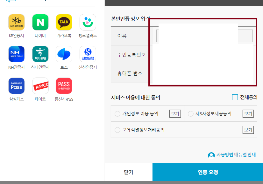Screen dimensions: 263x184
Task: Choose Naver verification method
Action: [40, 22]
